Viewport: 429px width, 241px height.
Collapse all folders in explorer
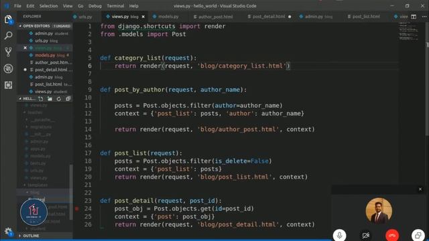tap(68, 98)
